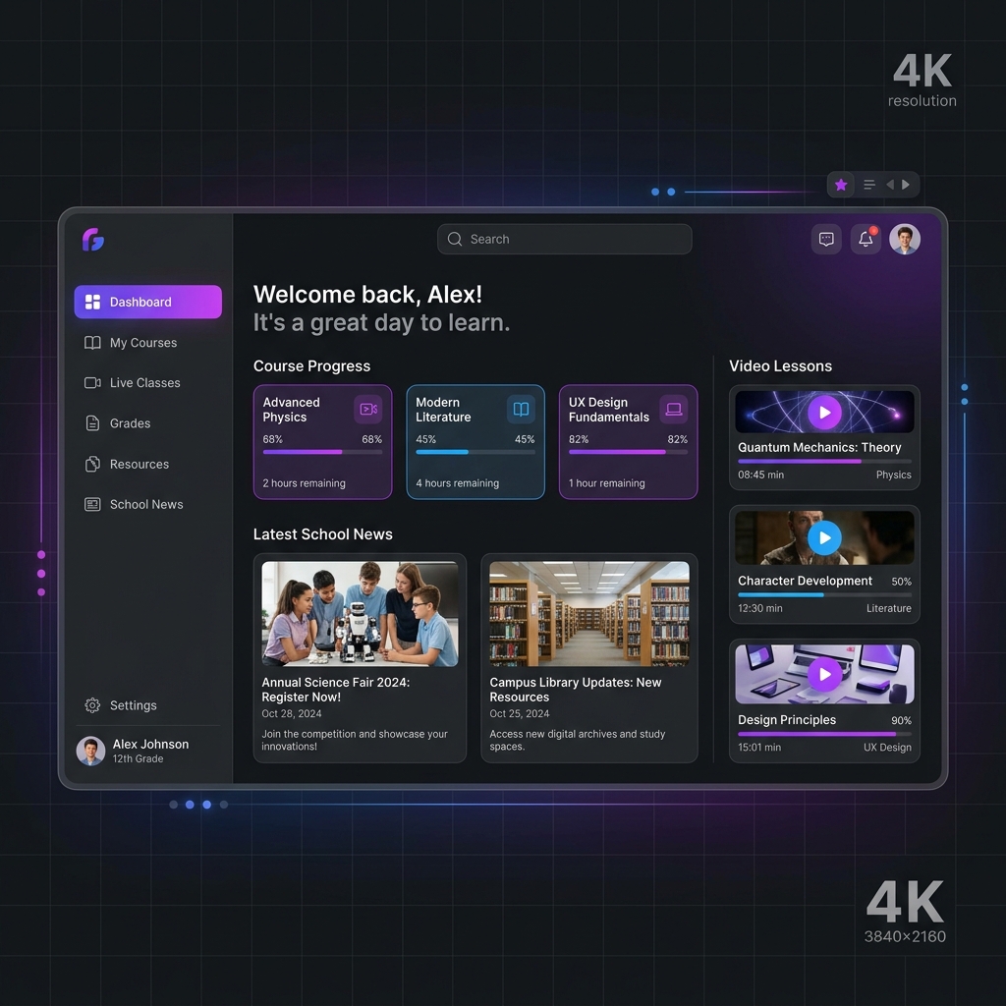Viewport: 1006px width, 1006px height.
Task: Play the Quantum Mechanics: Theory video
Action: pyautogui.click(x=824, y=413)
